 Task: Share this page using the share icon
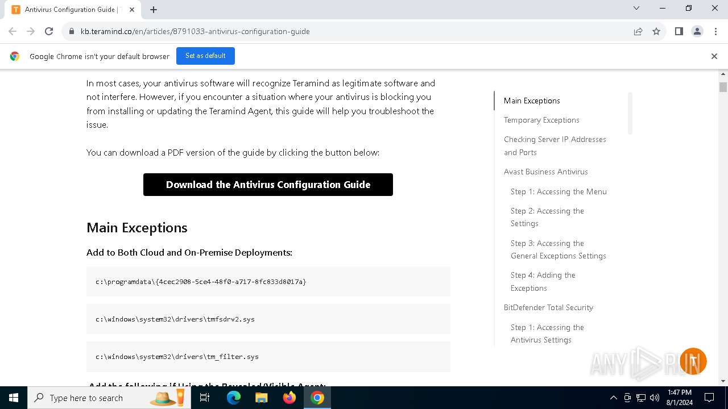click(638, 31)
